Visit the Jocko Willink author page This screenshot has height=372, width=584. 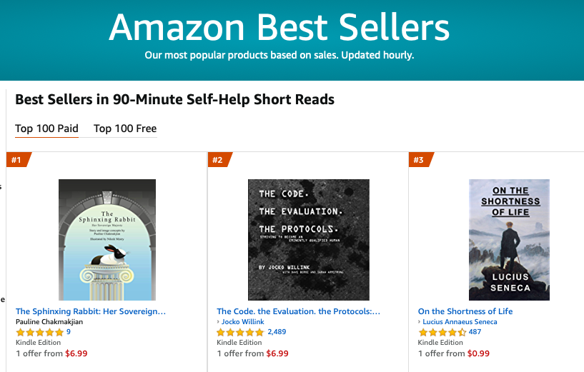point(243,322)
